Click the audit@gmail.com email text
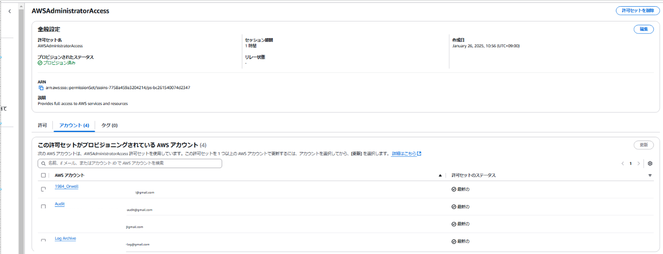 140,210
